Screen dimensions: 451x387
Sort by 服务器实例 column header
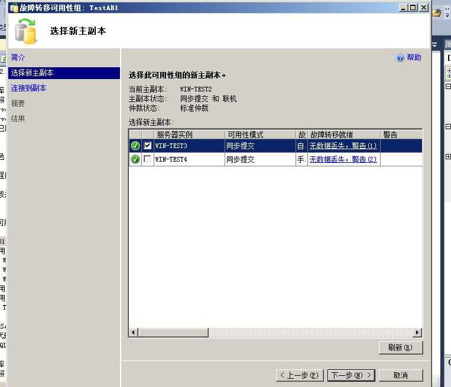pyautogui.click(x=189, y=135)
